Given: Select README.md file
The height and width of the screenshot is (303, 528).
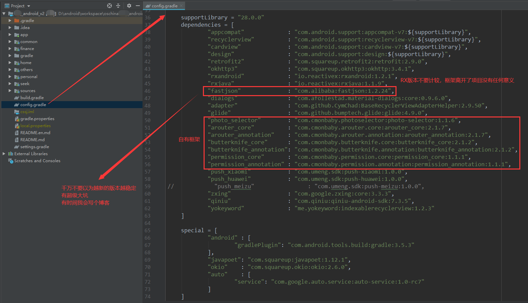Looking at the screenshot, I should (x=32, y=140).
